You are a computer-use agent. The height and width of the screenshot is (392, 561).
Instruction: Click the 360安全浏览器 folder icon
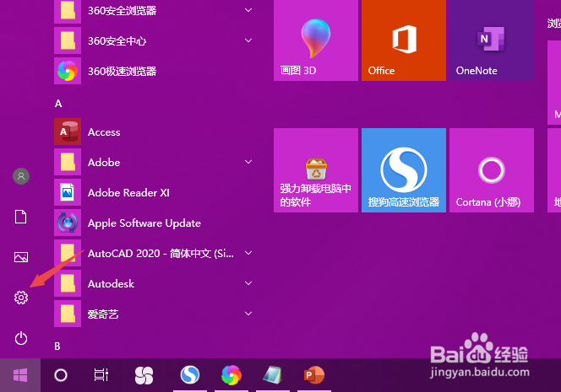[68, 10]
